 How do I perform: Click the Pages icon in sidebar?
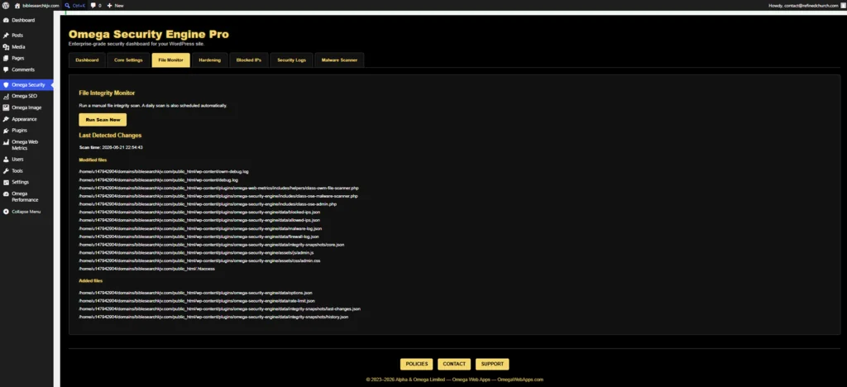click(6, 58)
